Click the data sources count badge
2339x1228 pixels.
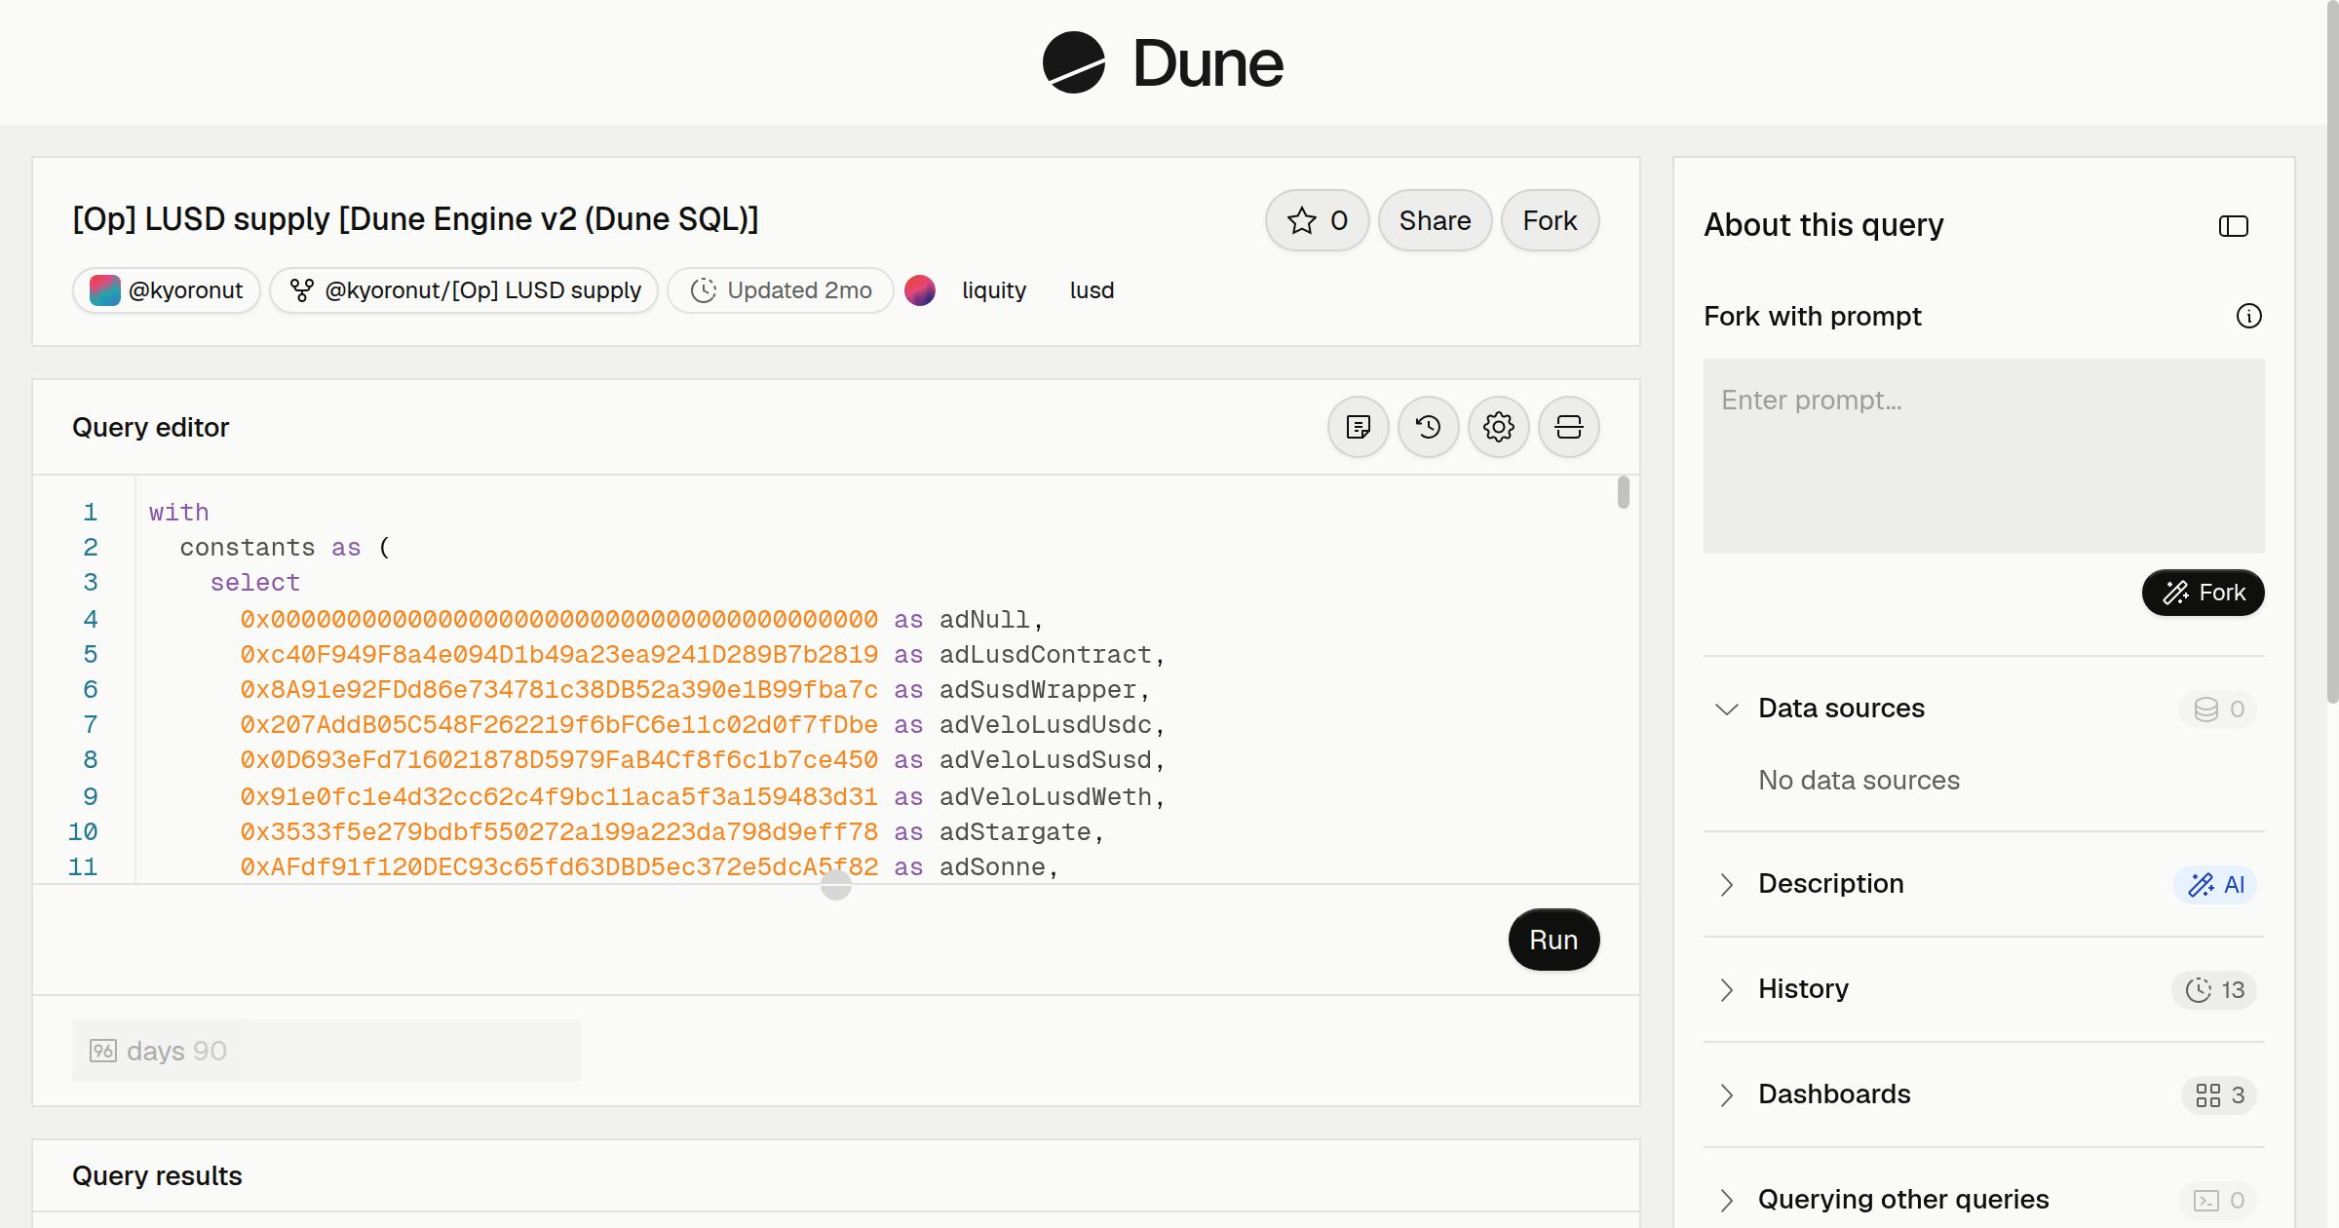tap(2218, 709)
